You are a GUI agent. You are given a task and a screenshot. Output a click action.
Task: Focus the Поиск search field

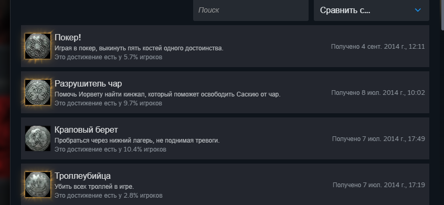coord(250,10)
